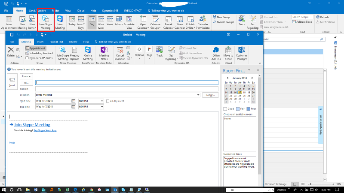Open Skype Meeting Options

[x=74, y=53]
